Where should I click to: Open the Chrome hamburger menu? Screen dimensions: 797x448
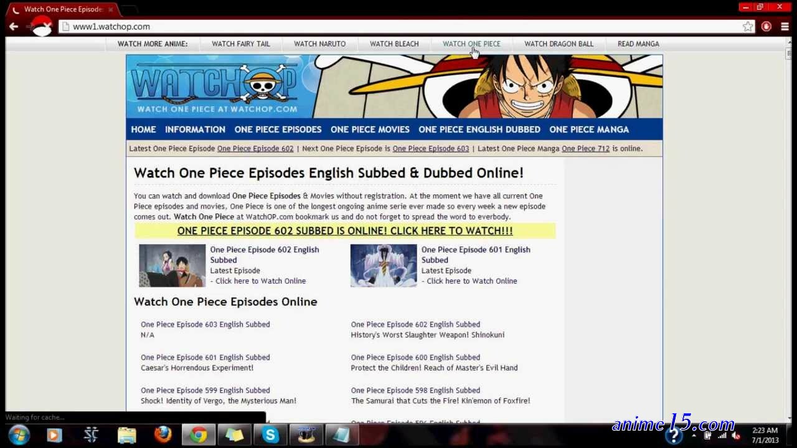(x=784, y=26)
